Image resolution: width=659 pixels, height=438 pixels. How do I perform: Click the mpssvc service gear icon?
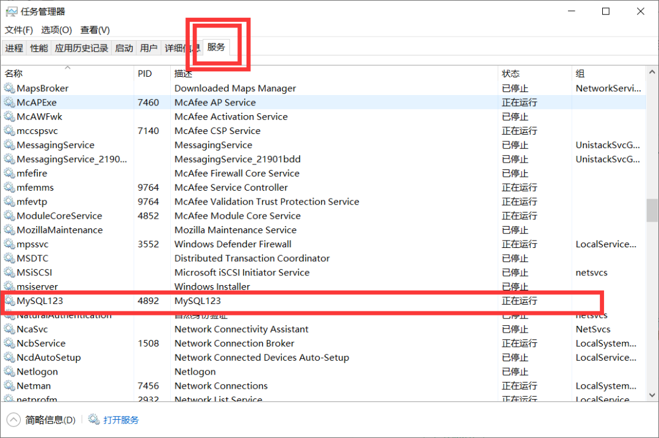(10, 244)
